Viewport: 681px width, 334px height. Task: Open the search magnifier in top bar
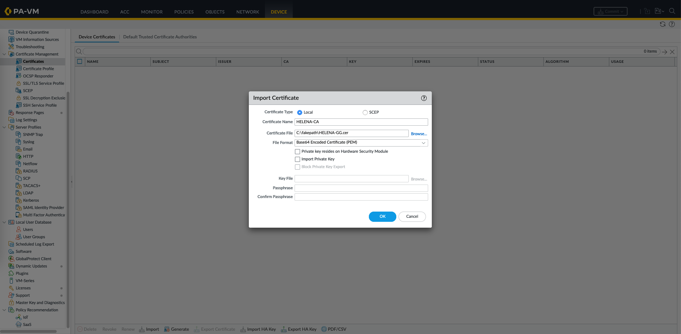(672, 11)
